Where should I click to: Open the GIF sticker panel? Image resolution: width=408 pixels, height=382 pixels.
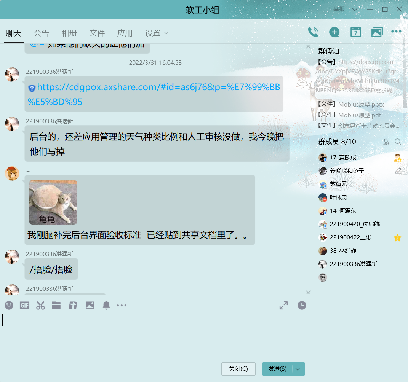point(24,306)
